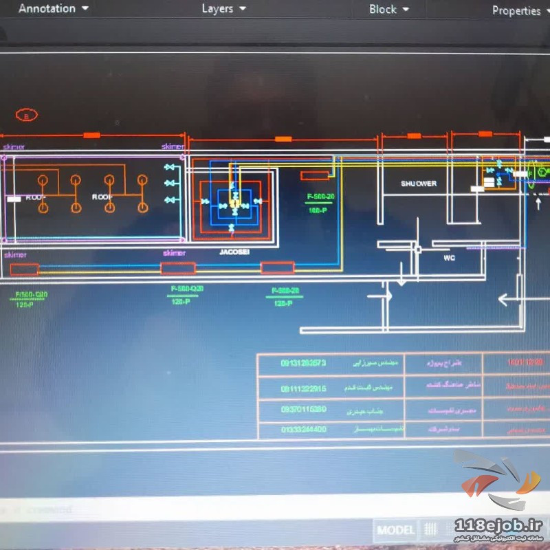Select the red dimension marker above the Jacuzzi
The width and height of the screenshot is (550, 550).
(x=283, y=139)
